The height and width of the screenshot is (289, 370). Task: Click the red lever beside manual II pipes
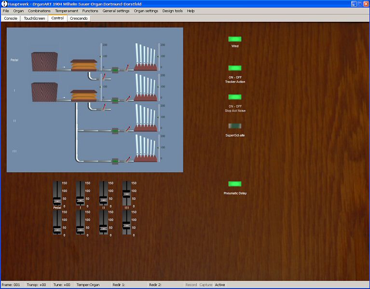coord(128,129)
